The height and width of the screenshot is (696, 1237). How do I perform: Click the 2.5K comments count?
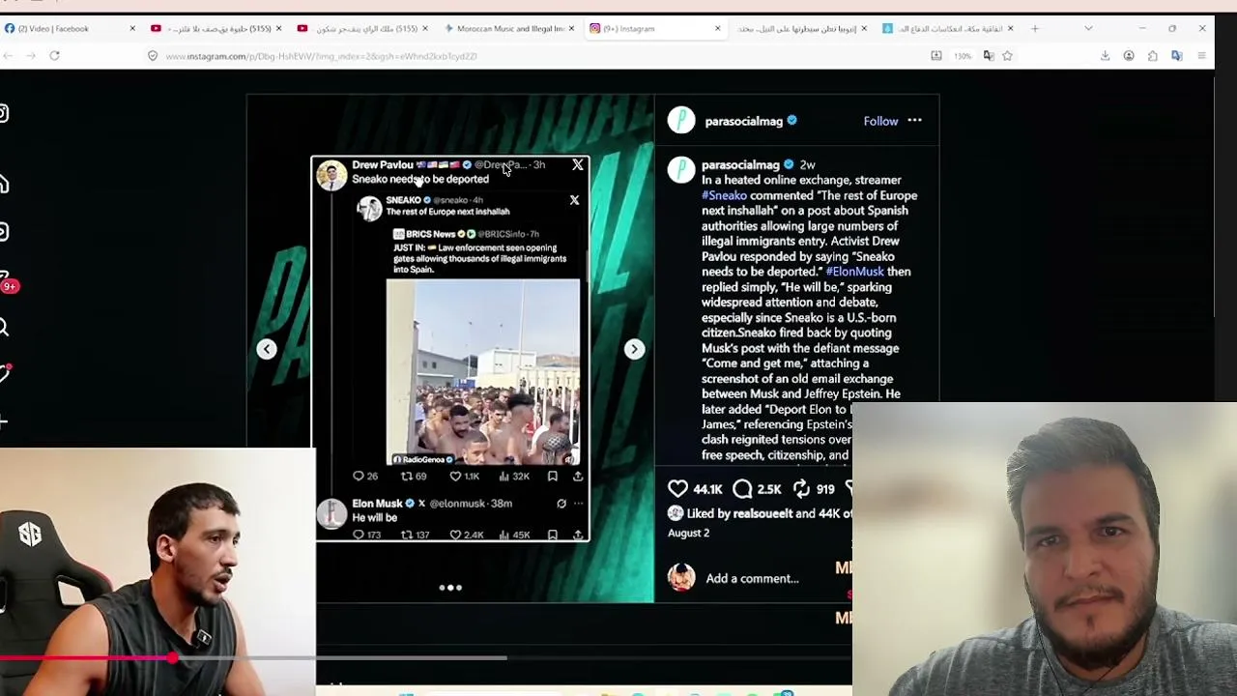[769, 489]
